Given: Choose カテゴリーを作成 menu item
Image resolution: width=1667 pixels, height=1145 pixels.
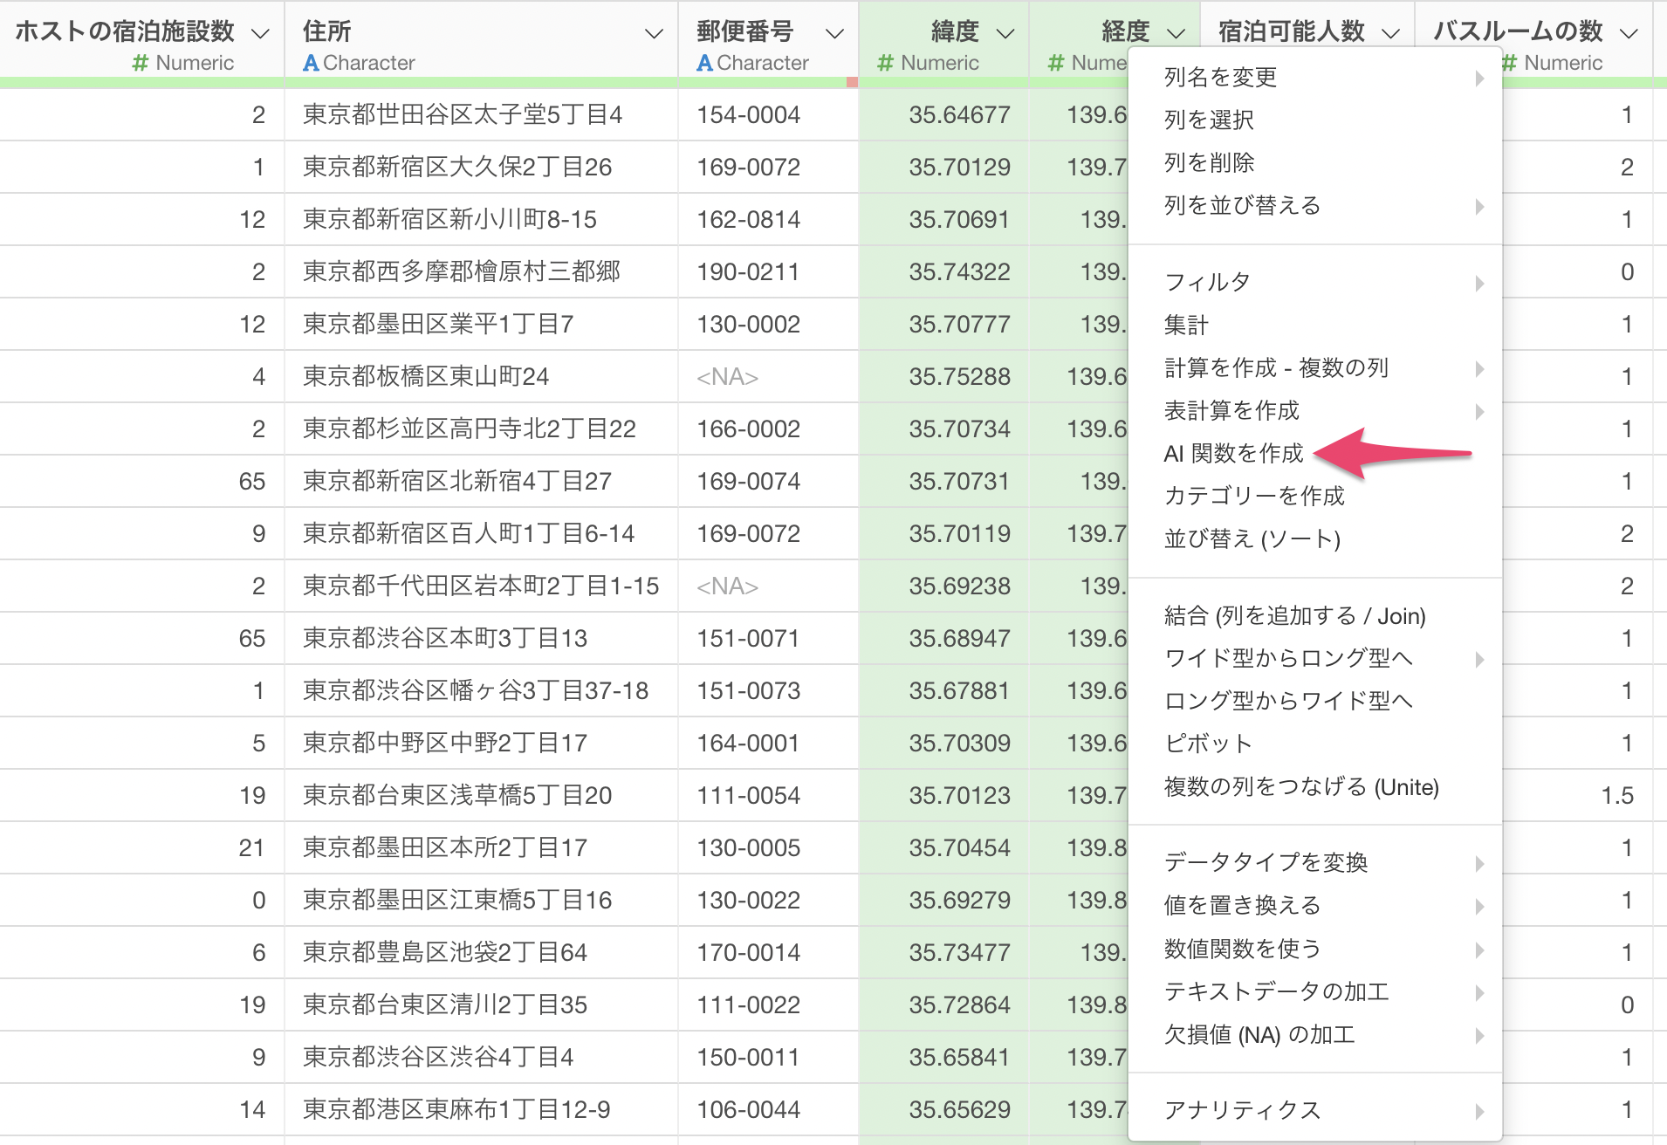Looking at the screenshot, I should [1254, 496].
